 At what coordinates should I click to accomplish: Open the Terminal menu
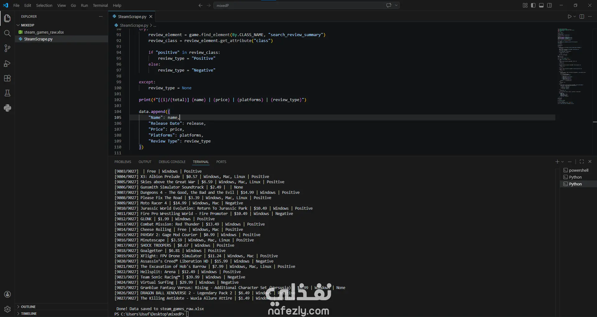click(100, 5)
